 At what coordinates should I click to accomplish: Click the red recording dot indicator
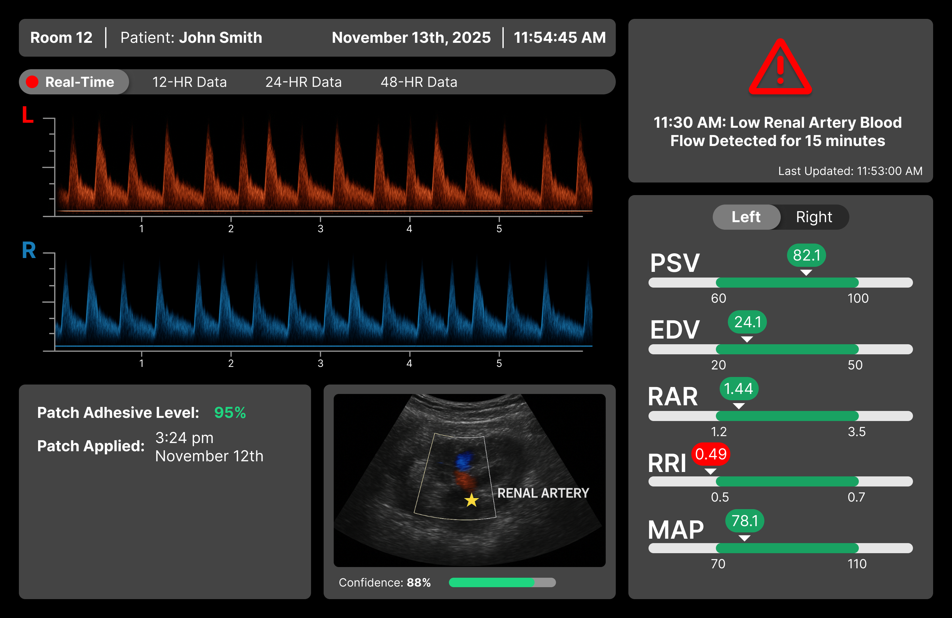(32, 82)
